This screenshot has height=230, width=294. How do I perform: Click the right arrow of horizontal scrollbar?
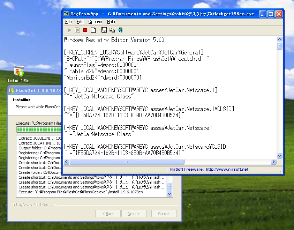(273, 162)
